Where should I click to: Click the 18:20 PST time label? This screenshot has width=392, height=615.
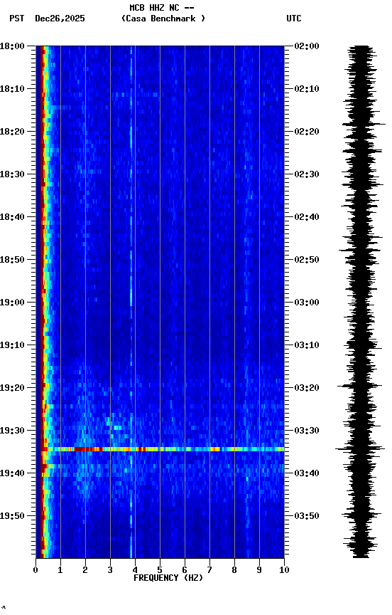[12, 132]
